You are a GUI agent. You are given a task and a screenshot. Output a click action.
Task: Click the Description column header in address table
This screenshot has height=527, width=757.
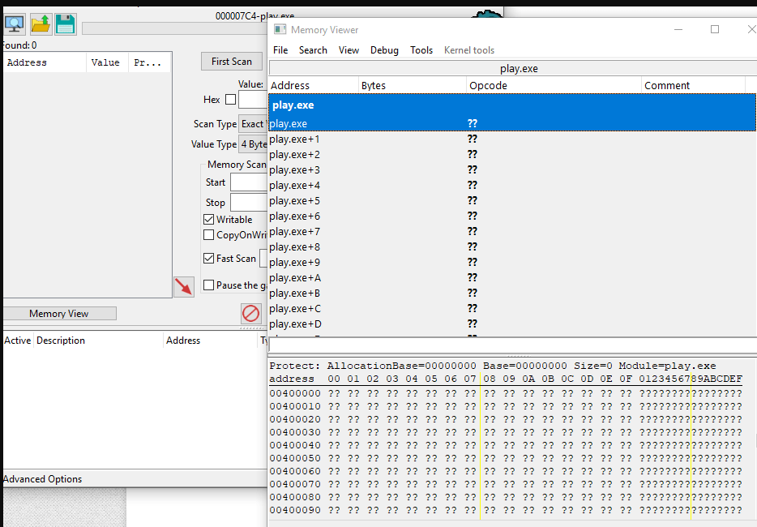click(99, 341)
